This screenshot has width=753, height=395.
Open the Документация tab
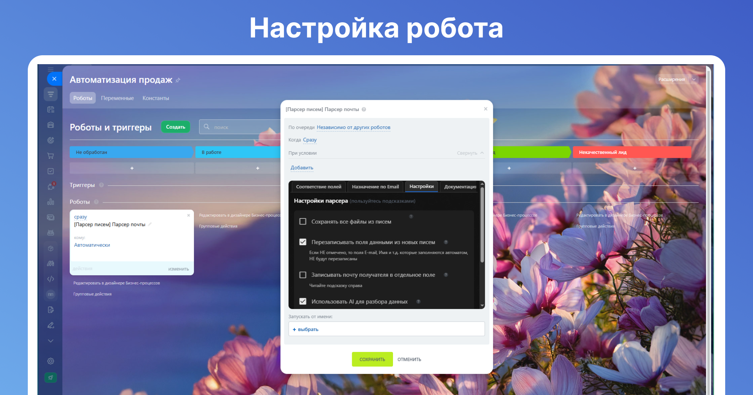pyautogui.click(x=460, y=187)
